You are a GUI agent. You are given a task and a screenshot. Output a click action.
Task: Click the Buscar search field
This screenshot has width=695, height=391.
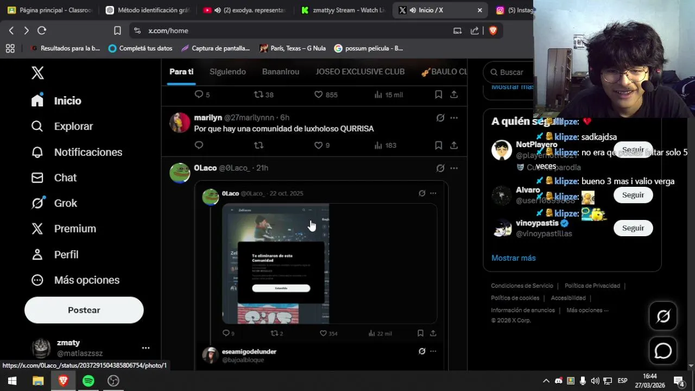(510, 72)
